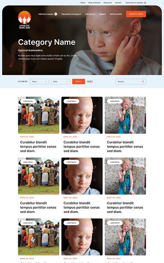Click into the Search field
164x263 pixels.
point(131,82)
